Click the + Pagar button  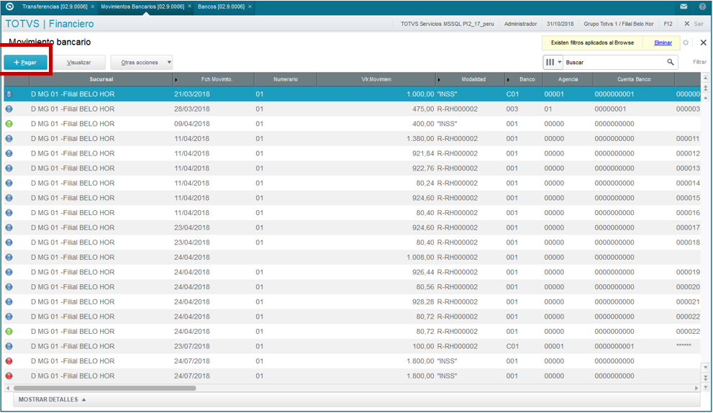[25, 63]
